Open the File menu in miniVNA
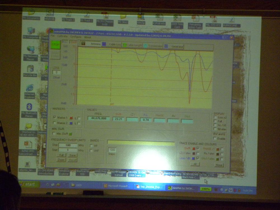Image resolution: width=280 pixels, height=210 pixels. 53,36
